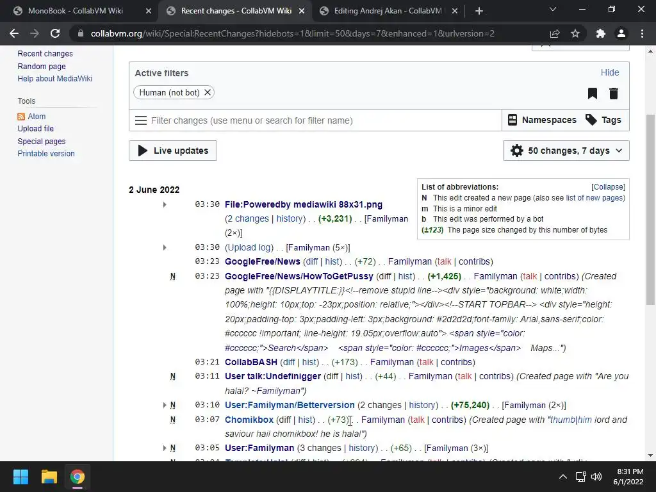This screenshot has height=492, width=656.
Task: Go back using the browser back arrow
Action: 14,33
